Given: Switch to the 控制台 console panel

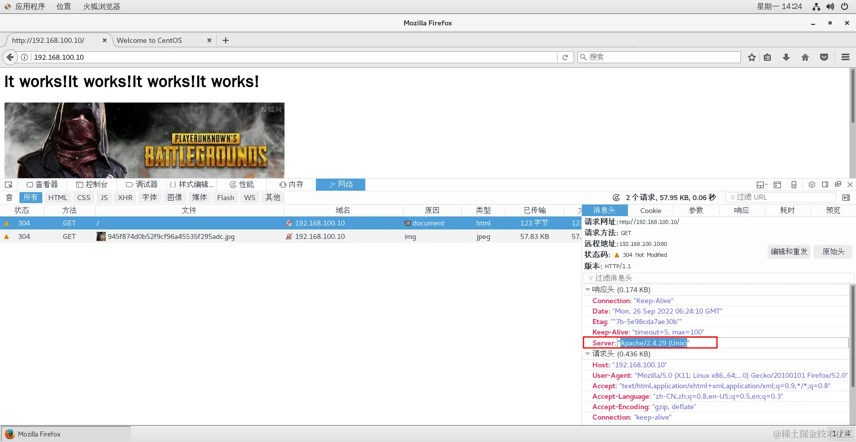Looking at the screenshot, I should 92,185.
